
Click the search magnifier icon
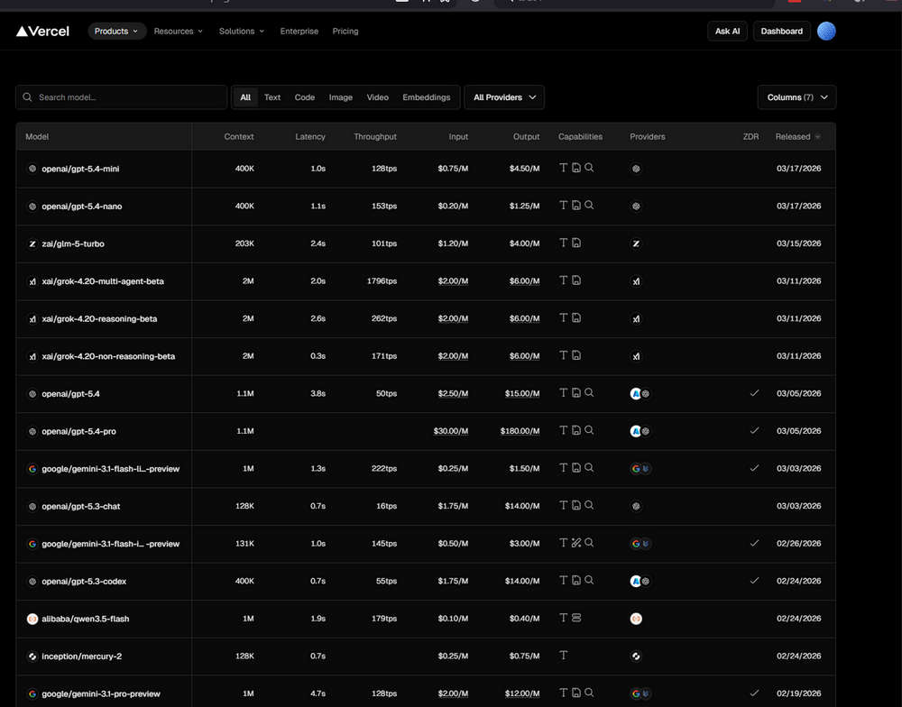pos(27,97)
